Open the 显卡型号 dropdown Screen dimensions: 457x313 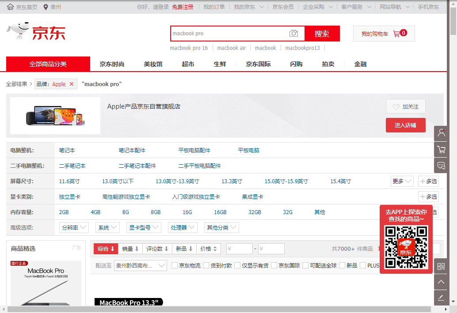point(144,228)
